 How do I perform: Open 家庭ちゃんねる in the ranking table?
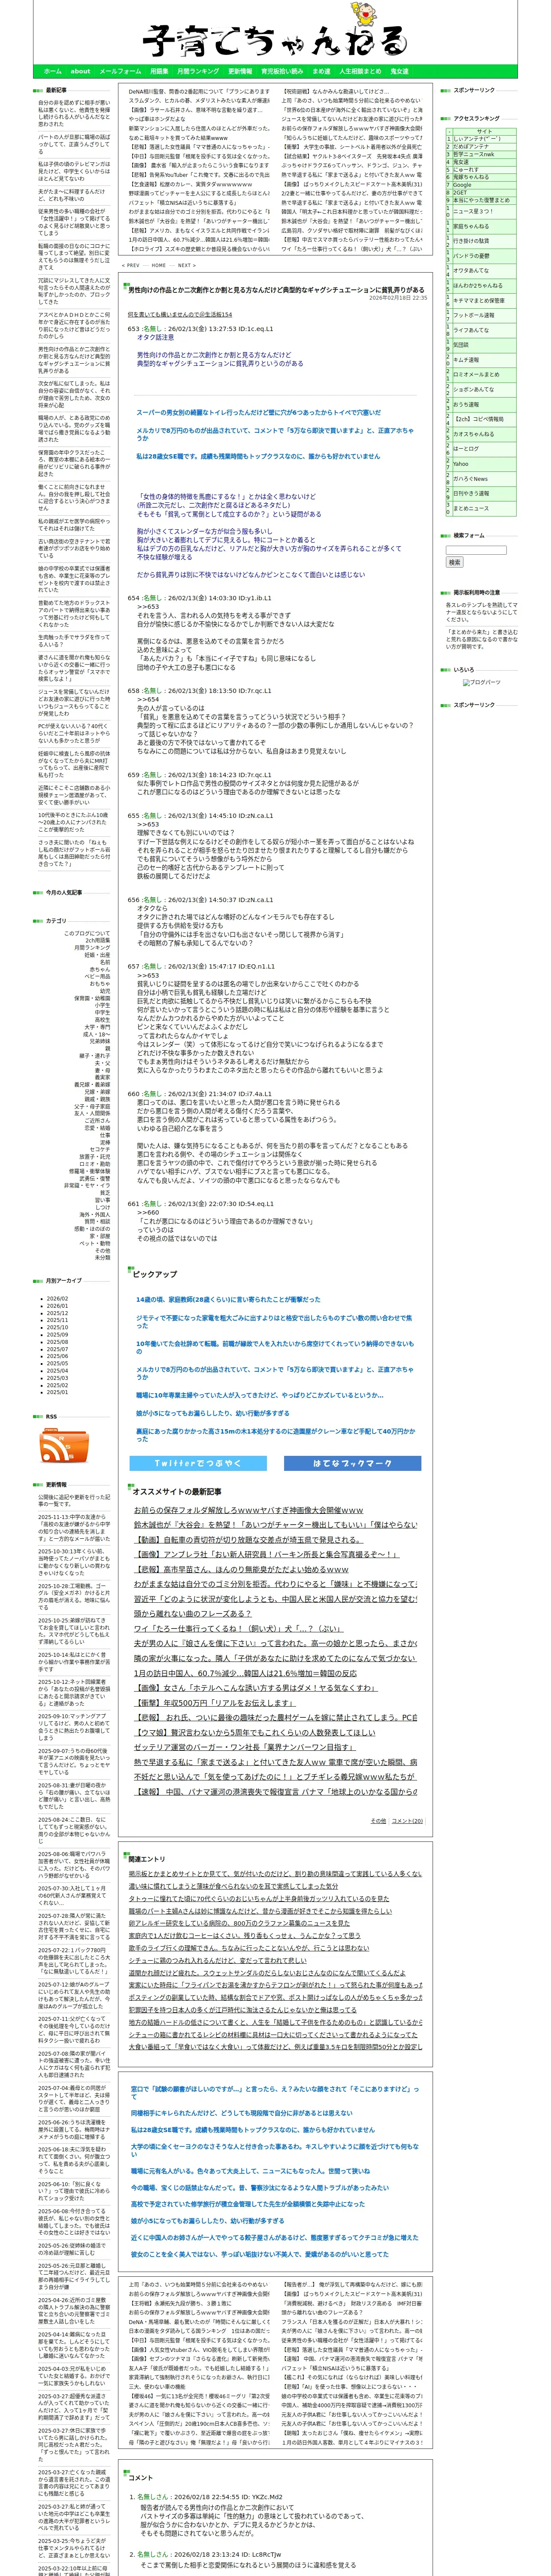[471, 226]
